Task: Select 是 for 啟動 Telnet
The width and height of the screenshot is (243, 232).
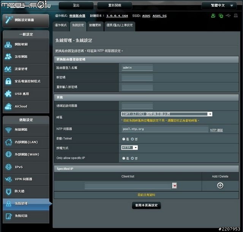Action: pos(123,139)
